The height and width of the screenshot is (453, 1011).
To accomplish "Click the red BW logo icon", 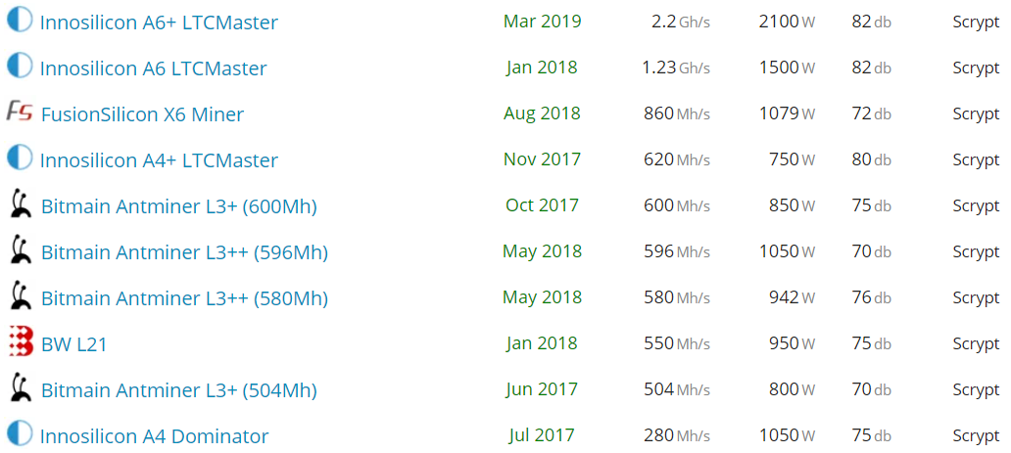I will point(21,341).
